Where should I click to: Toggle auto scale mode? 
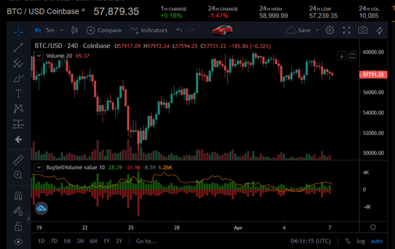pyautogui.click(x=377, y=241)
